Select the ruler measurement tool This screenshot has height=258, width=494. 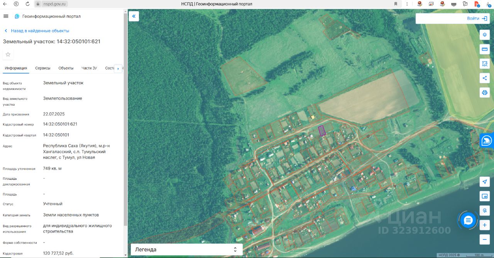click(485, 49)
